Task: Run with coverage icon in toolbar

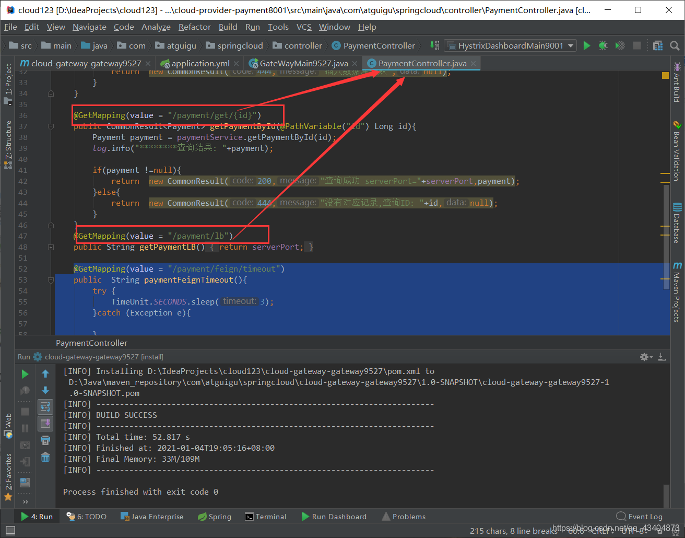Action: (620, 45)
